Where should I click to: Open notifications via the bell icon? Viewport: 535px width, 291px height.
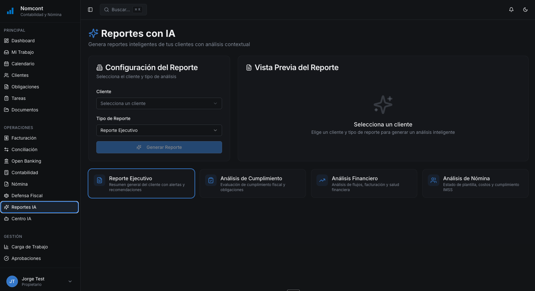(511, 10)
